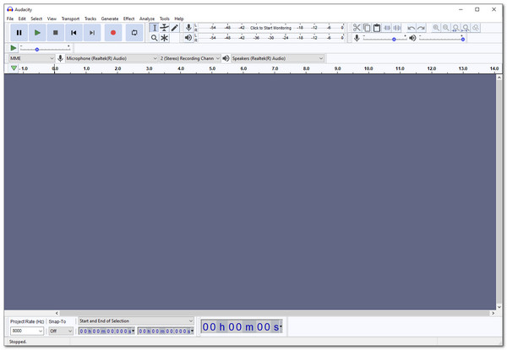Select the Selection (I-beam) tool
The height and width of the screenshot is (350, 507).
[x=155, y=28]
